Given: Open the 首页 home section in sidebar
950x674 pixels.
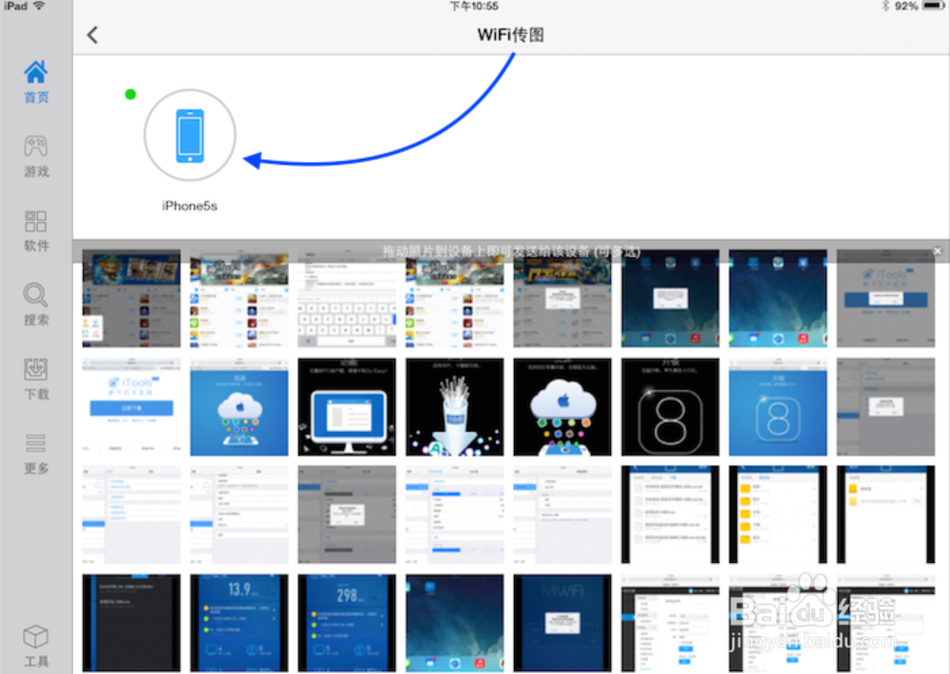Looking at the screenshot, I should [x=35, y=82].
